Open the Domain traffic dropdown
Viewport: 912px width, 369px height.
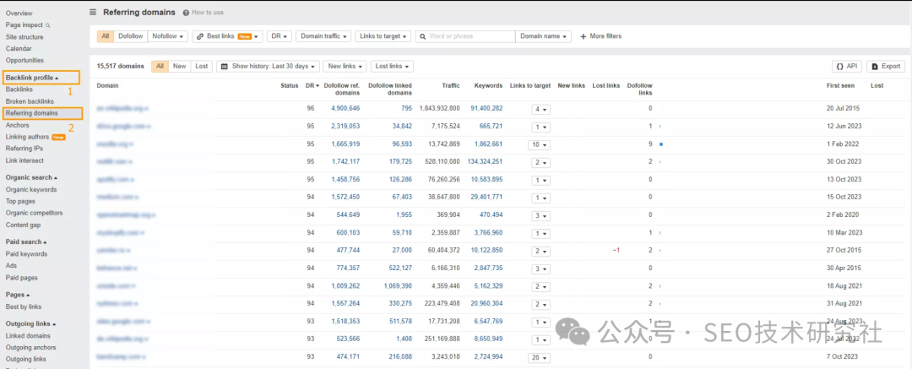pos(323,36)
